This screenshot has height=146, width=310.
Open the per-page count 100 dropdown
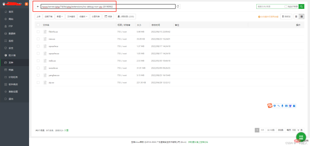(296, 130)
